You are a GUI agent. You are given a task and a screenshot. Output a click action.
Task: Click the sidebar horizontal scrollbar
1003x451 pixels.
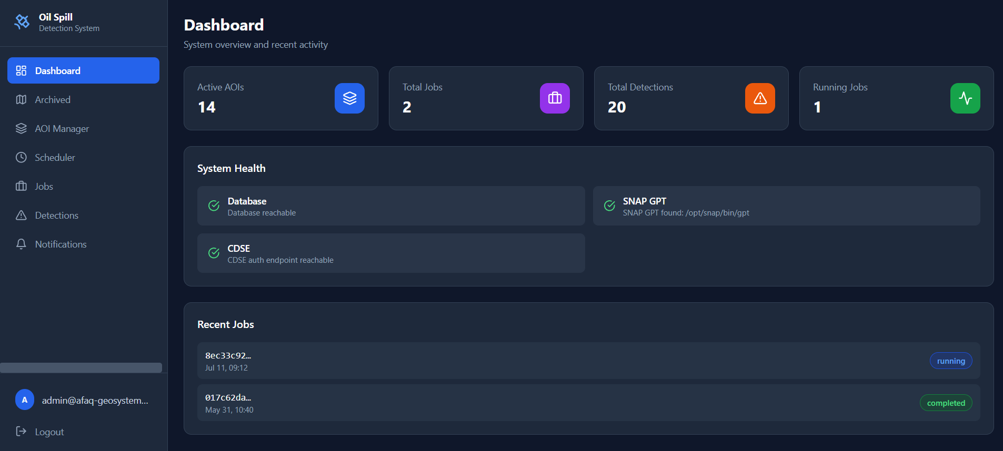click(81, 367)
